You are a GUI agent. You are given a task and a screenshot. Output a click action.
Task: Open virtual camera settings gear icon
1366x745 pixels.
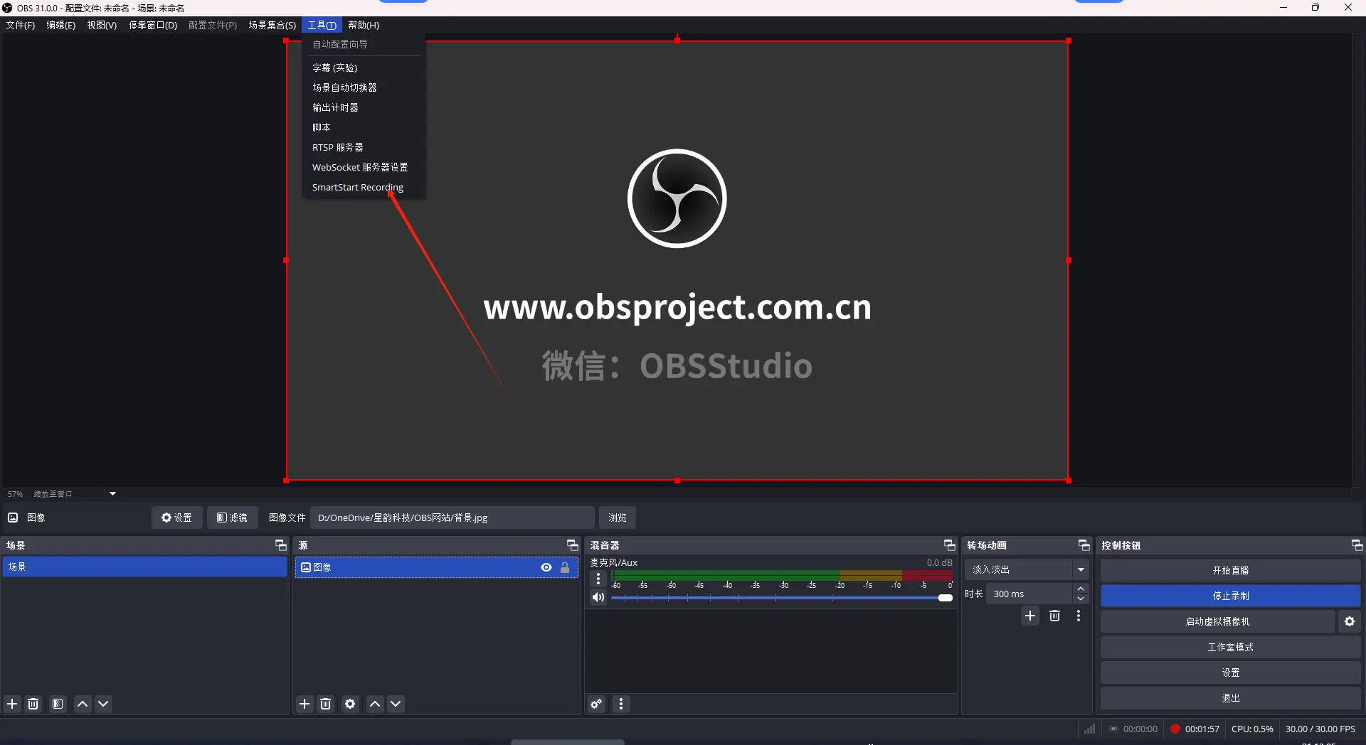point(1349,621)
